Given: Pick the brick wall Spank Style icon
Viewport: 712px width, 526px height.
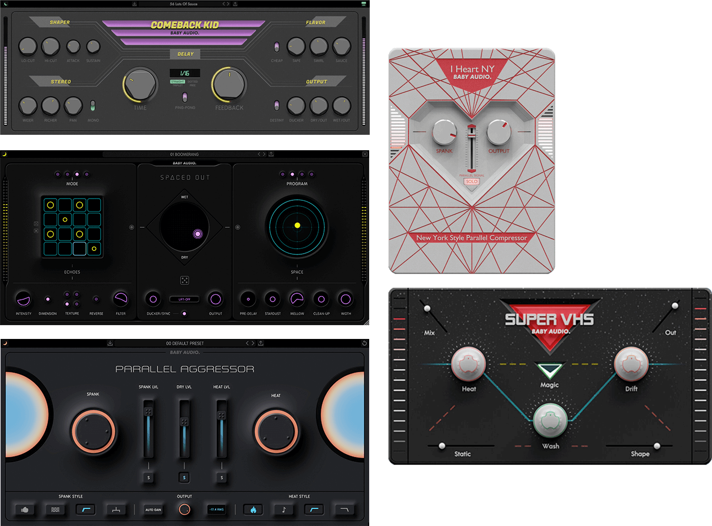Looking at the screenshot, I should coord(55,509).
